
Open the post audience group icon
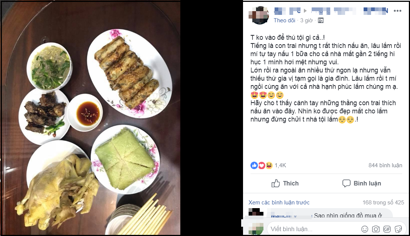321,20
